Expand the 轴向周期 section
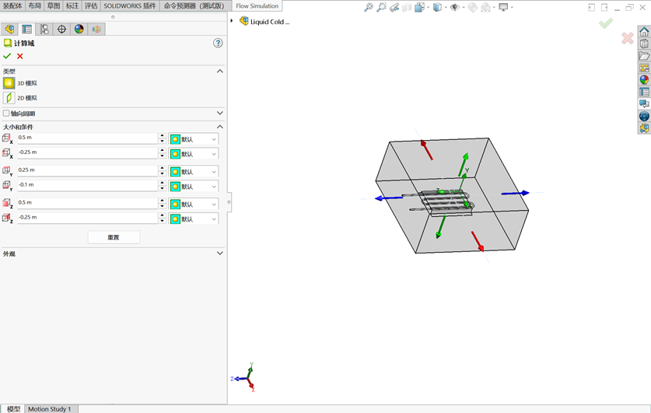The image size is (651, 413). tap(220, 113)
